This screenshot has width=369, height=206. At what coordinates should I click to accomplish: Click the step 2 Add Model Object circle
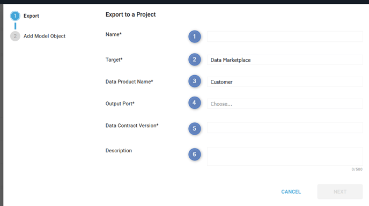point(15,36)
